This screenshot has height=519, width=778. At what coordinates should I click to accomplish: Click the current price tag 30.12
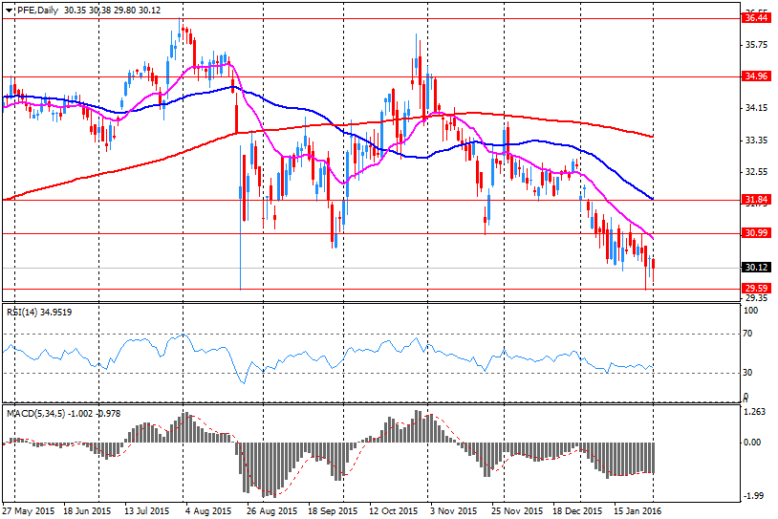756,267
